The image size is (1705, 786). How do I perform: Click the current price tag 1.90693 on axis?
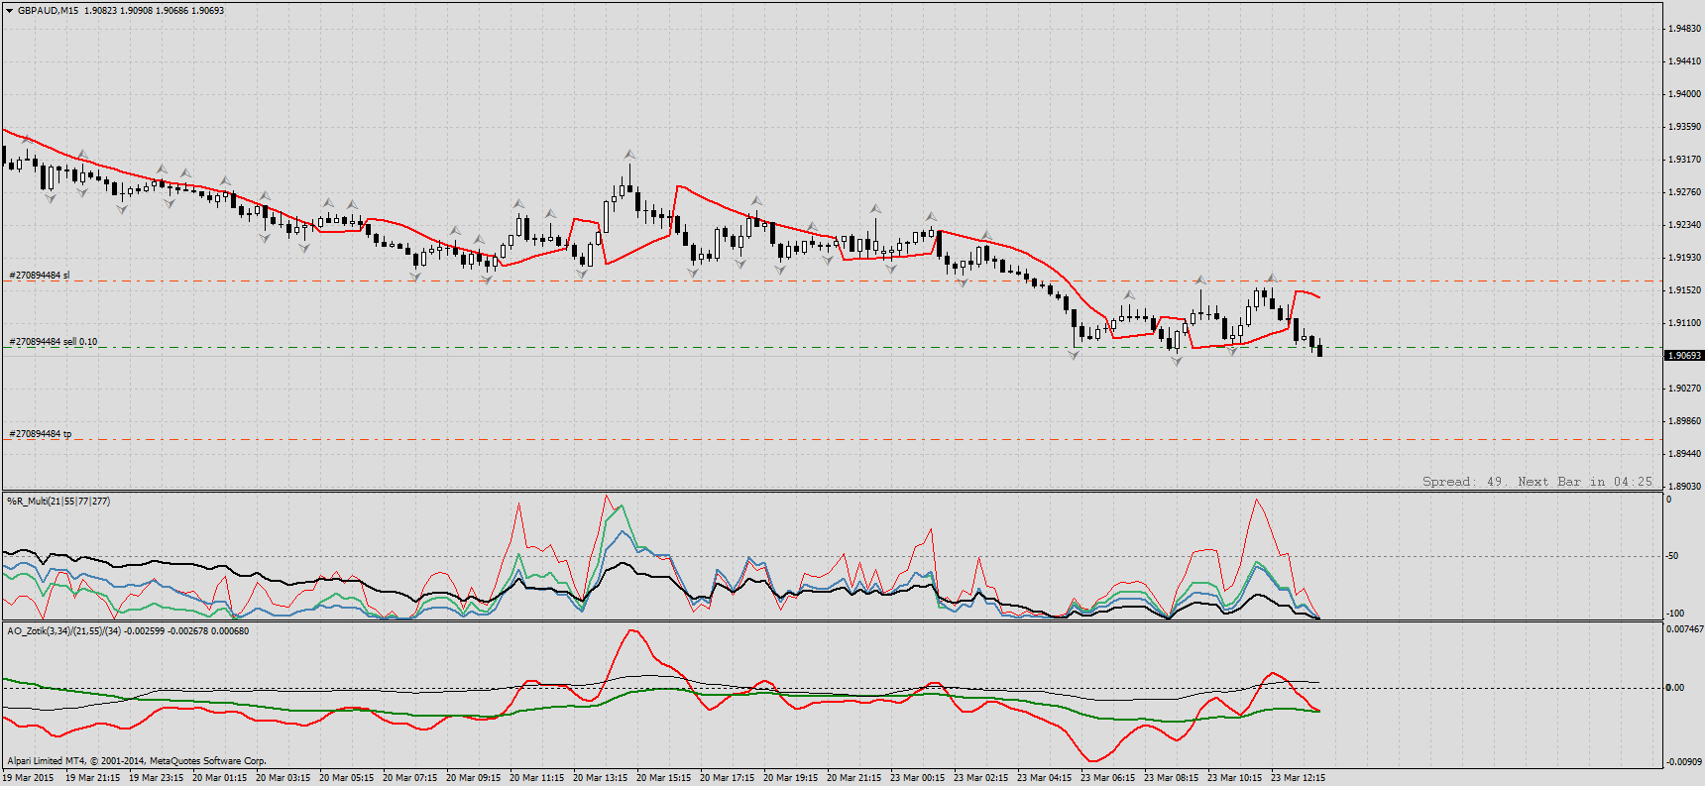click(x=1684, y=355)
